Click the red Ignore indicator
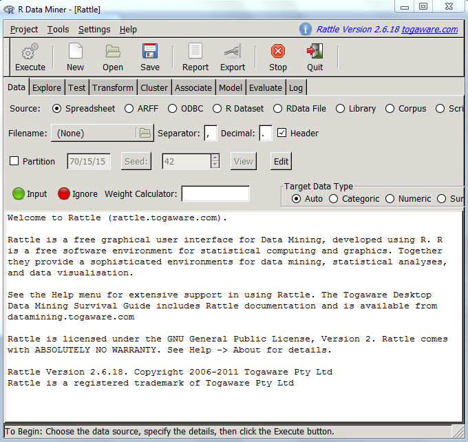Viewport: 468px width, 442px height. 64,193
